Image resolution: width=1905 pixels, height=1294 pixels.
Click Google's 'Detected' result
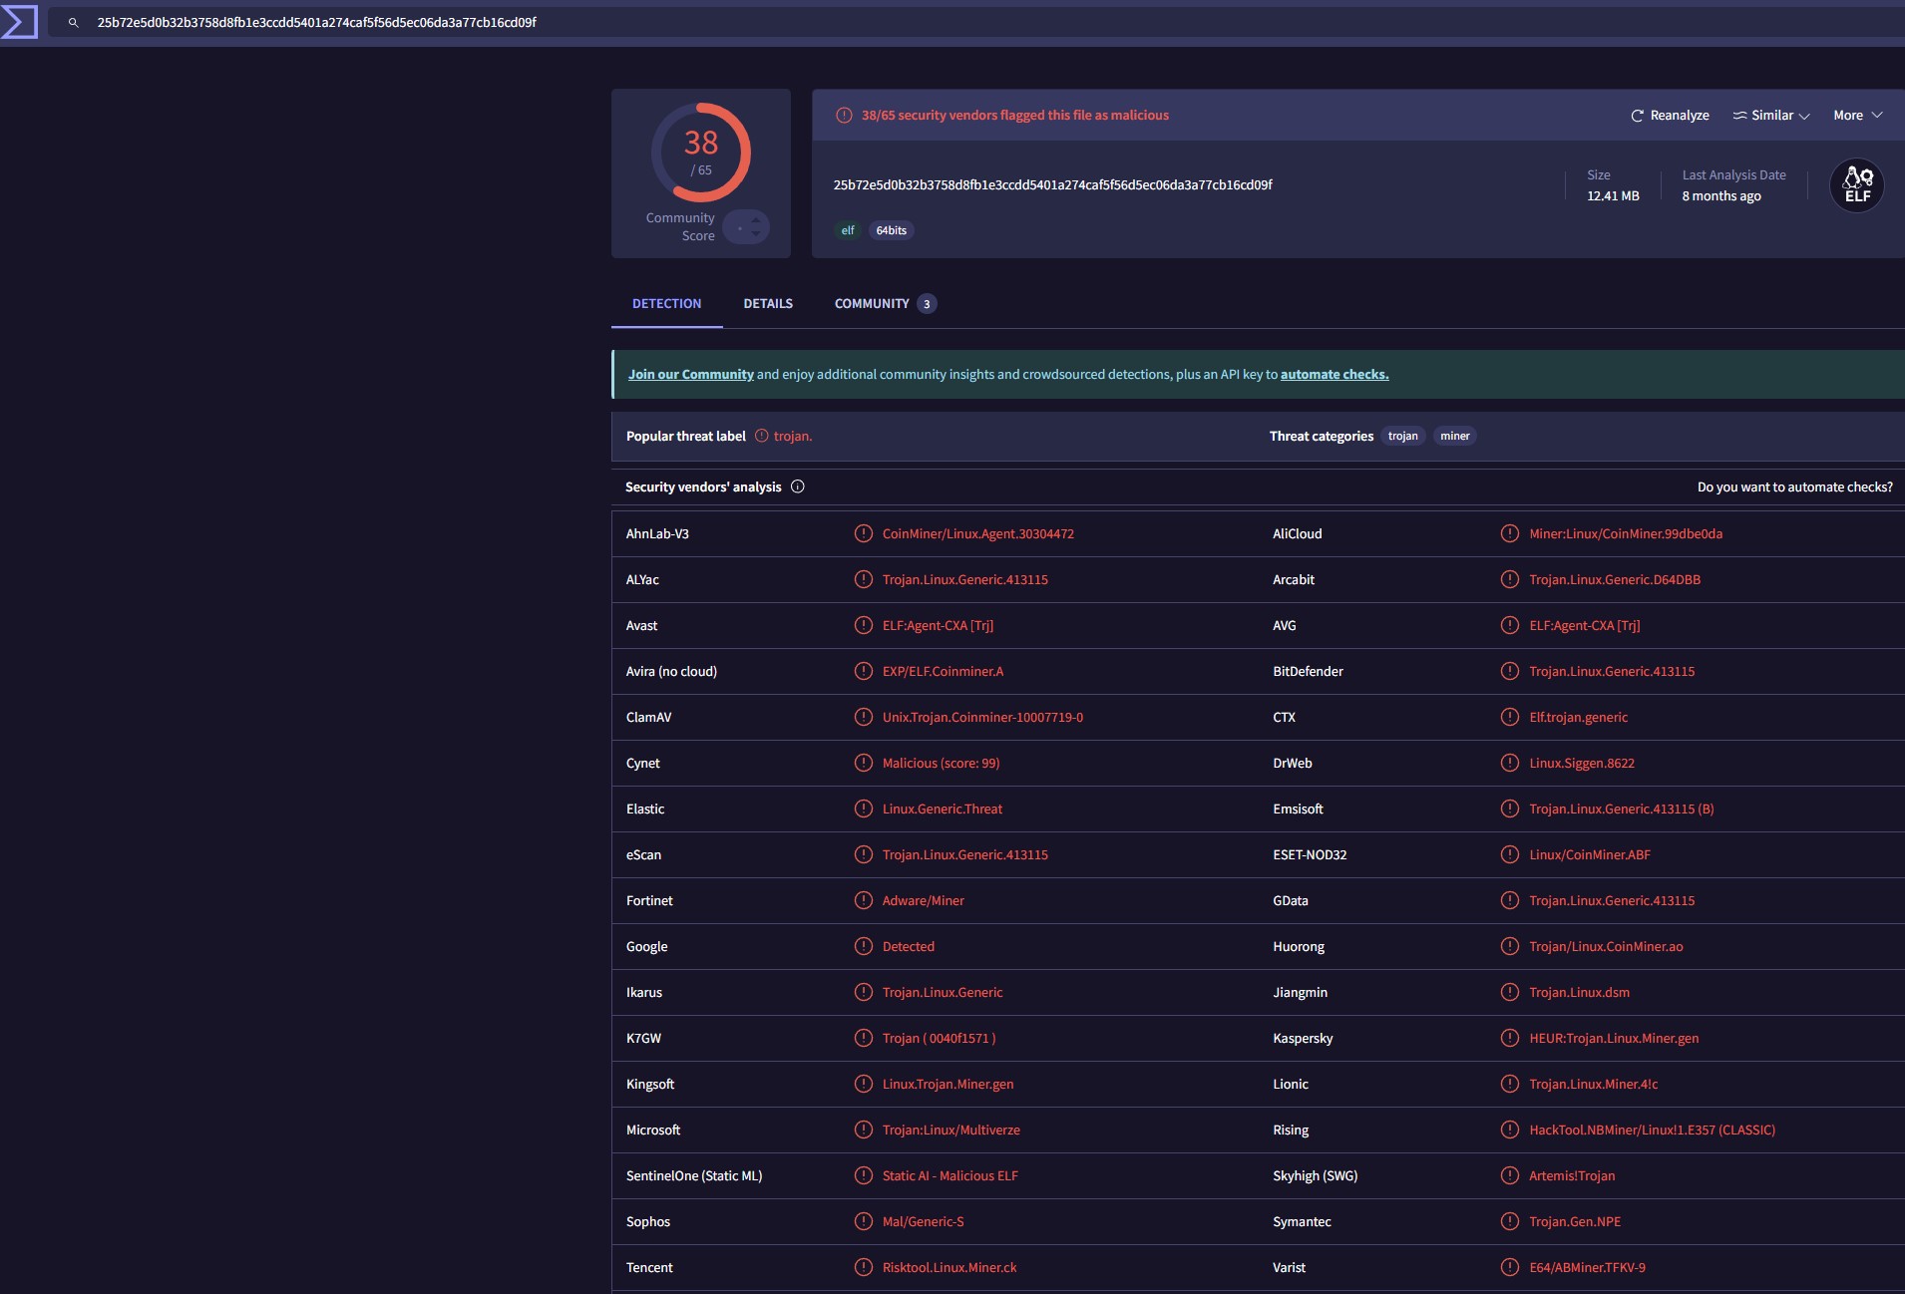[908, 947]
